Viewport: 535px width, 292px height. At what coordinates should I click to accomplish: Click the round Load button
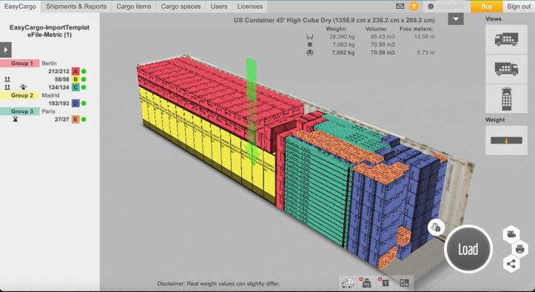(468, 249)
